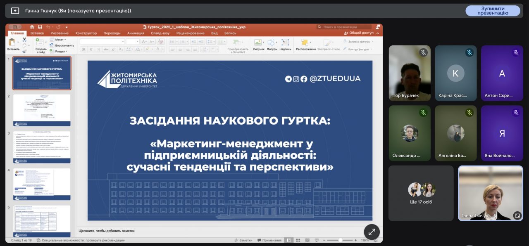Click the Save icon in title bar
Image resolution: width=529 pixels, height=246 pixels.
point(40,27)
